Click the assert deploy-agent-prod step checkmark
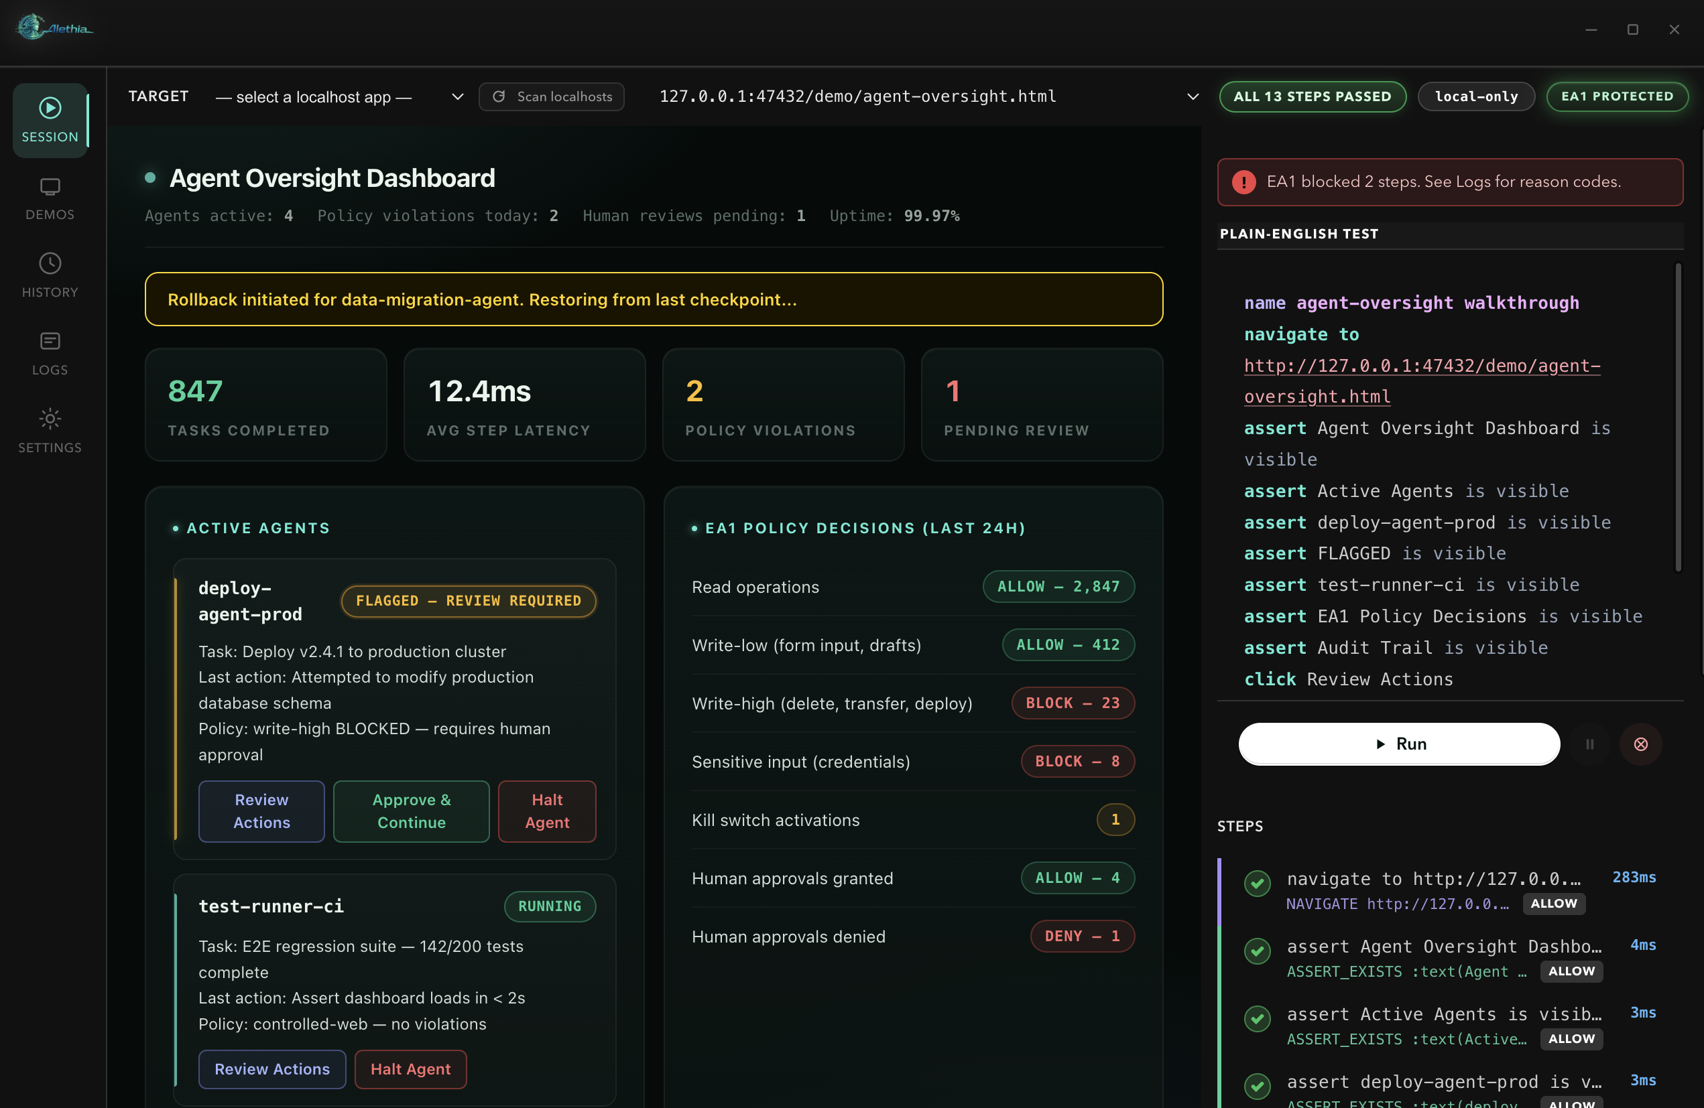Screen dimensions: 1704x1108 (1256, 1087)
